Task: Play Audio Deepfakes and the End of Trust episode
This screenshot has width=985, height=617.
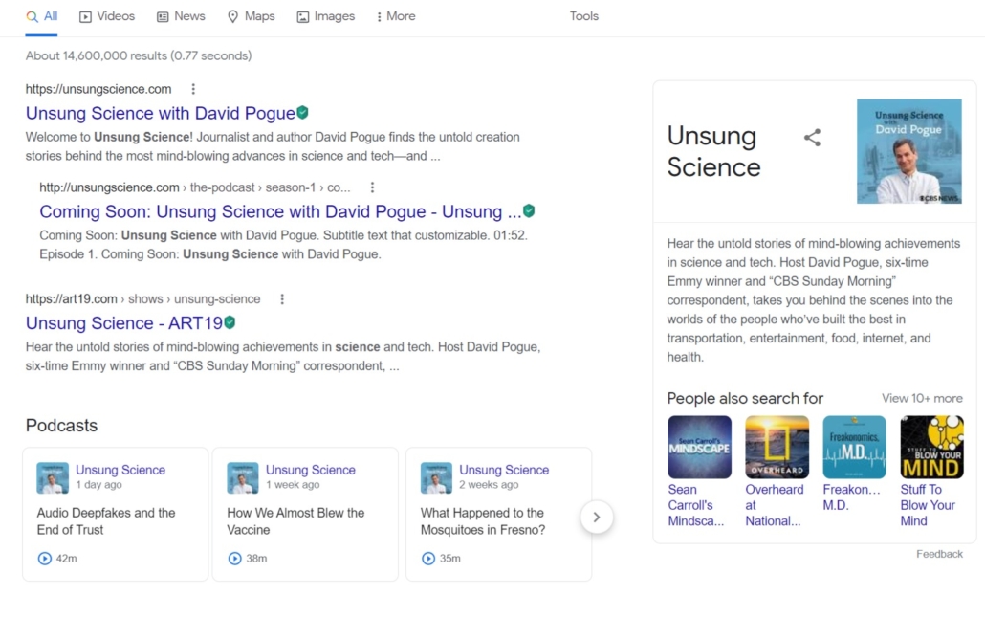Action: [45, 558]
